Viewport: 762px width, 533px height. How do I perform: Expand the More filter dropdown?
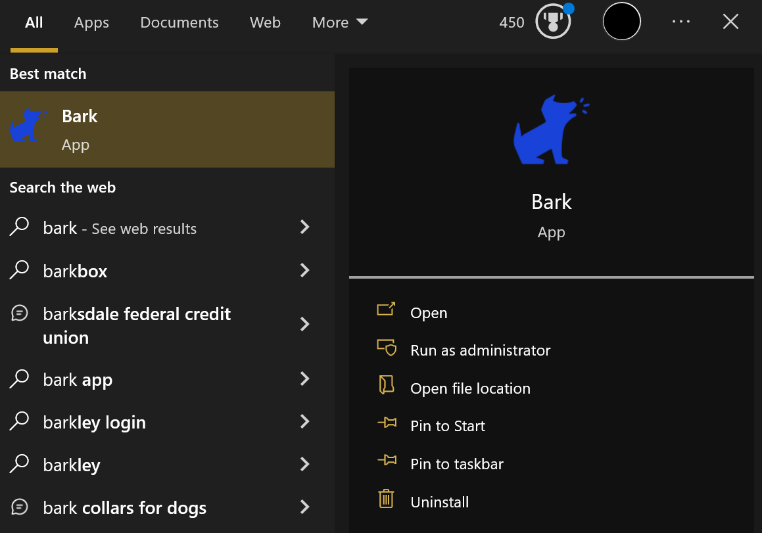point(339,22)
